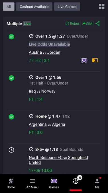Open Iraq vs Norway match link
The image size is (108, 193).
pos(42,91)
